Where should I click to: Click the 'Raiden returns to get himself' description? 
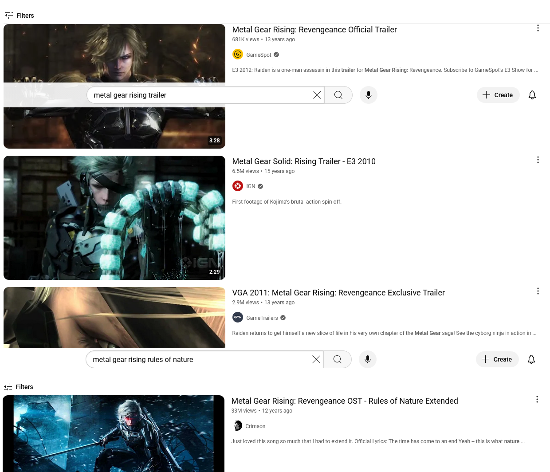tap(385, 333)
